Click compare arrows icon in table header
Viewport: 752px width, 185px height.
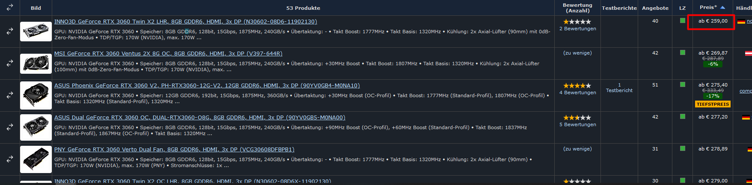[9, 7]
